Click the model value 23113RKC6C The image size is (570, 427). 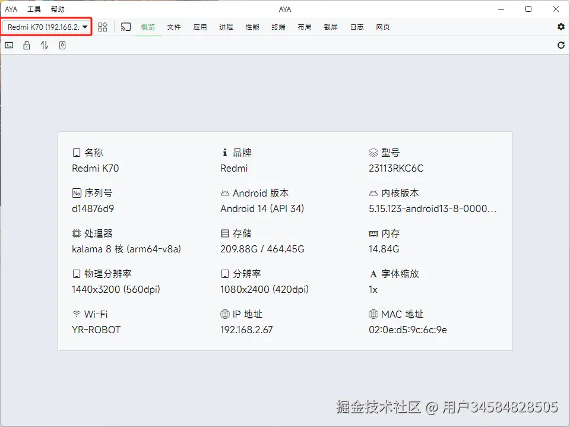pyautogui.click(x=396, y=169)
